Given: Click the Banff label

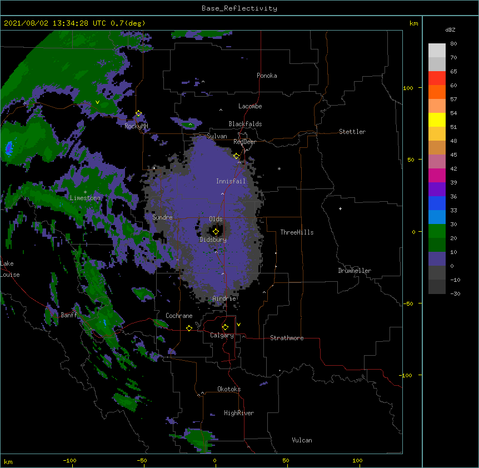Looking at the screenshot, I should point(69,315).
